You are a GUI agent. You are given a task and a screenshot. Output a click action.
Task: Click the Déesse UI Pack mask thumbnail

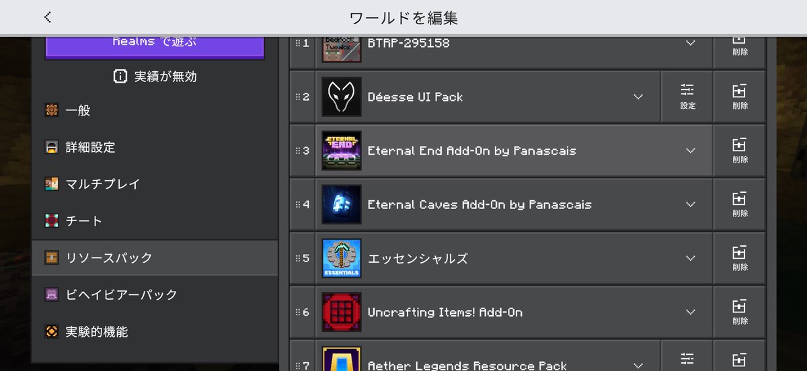pyautogui.click(x=342, y=97)
